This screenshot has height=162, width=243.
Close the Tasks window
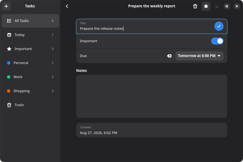pyautogui.click(x=237, y=6)
